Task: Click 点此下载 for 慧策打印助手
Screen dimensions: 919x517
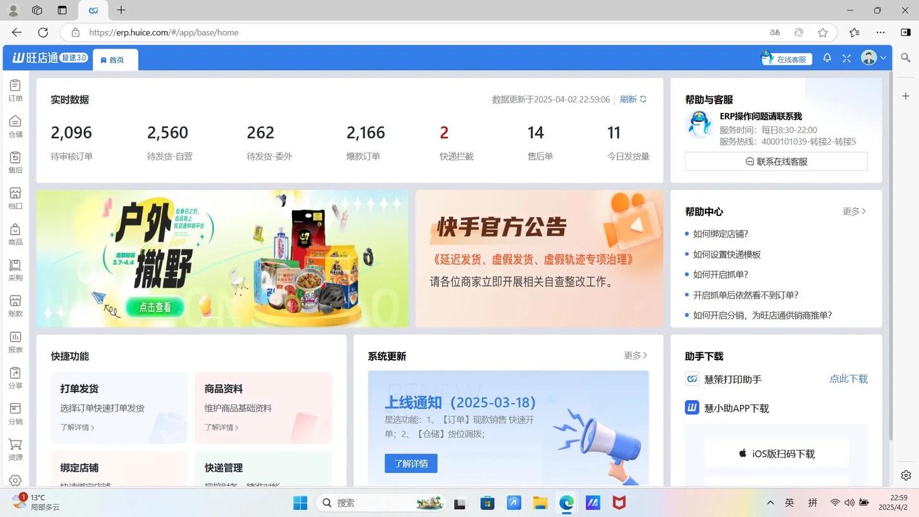Action: coord(849,379)
